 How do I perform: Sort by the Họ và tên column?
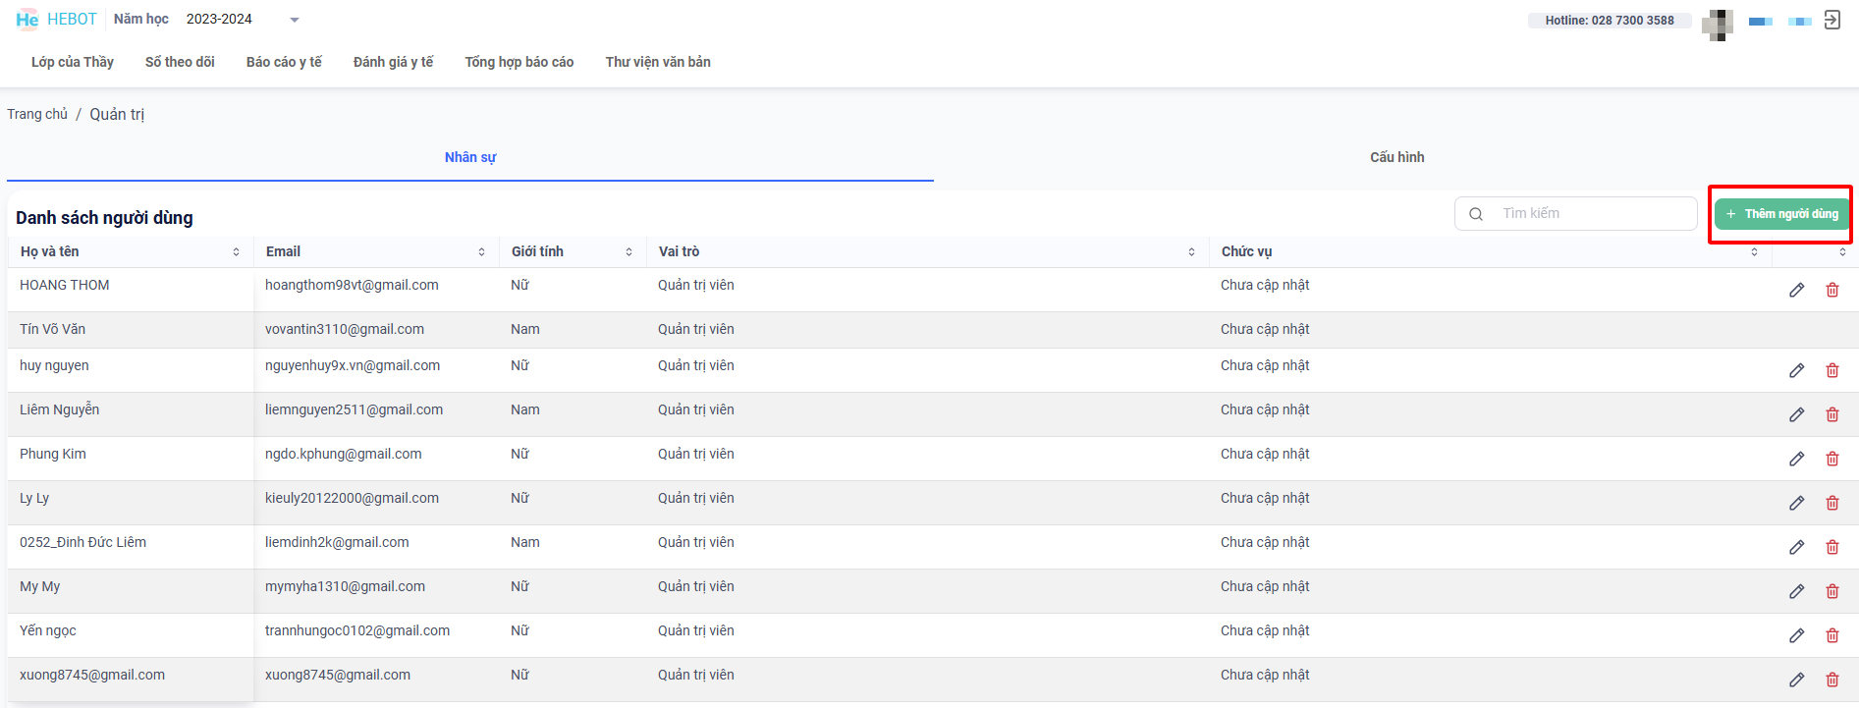click(x=236, y=252)
